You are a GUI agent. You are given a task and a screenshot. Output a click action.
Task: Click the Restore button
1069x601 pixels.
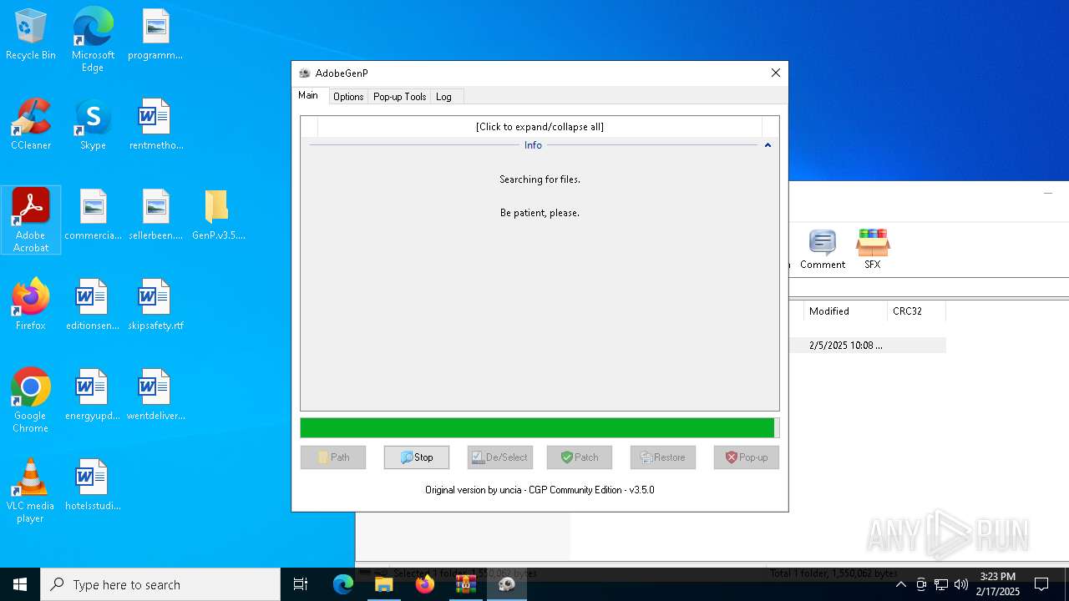[x=663, y=457]
